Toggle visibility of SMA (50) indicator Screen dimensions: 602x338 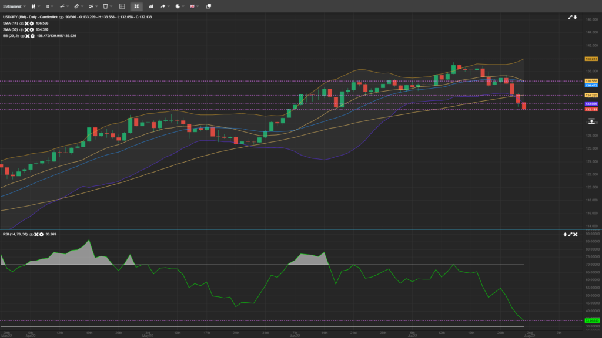click(22, 29)
